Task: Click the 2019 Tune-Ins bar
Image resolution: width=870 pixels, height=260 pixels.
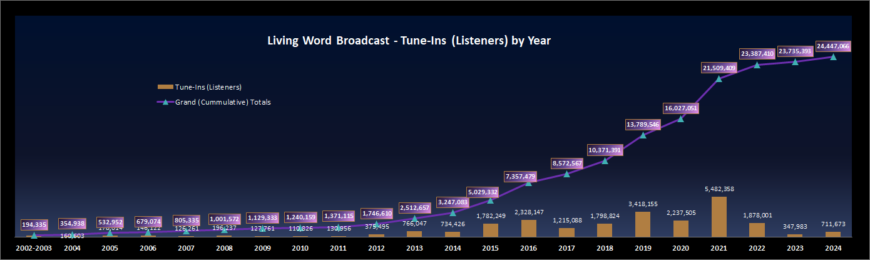Action: (643, 224)
